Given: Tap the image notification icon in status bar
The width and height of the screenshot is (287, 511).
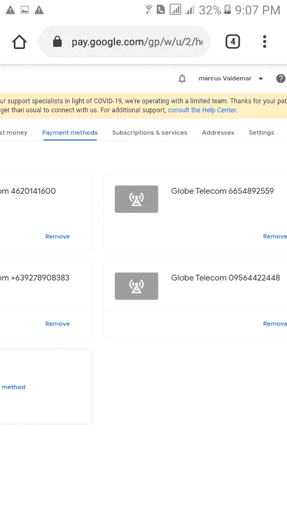Looking at the screenshot, I should [25, 10].
